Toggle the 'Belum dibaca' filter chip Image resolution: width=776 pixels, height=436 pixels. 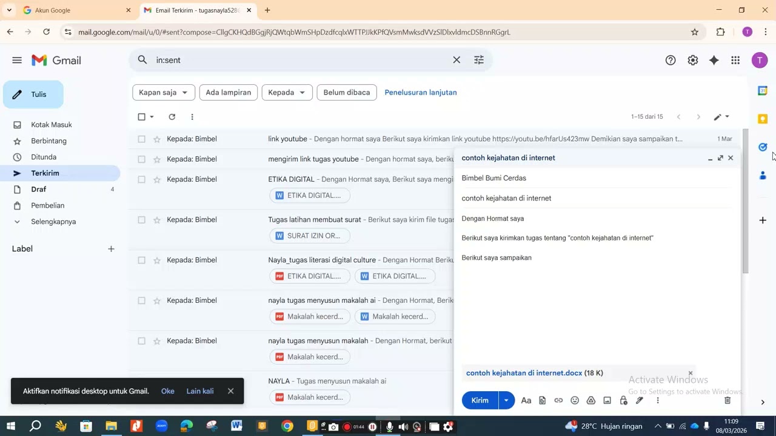347,93
